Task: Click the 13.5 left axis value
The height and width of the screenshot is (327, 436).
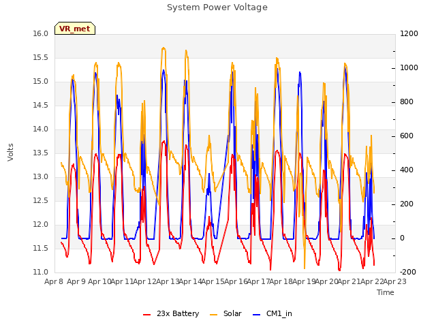Action: click(41, 153)
